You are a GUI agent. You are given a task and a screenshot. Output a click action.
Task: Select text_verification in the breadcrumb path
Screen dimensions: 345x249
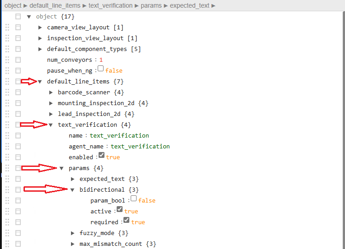pos(111,5)
